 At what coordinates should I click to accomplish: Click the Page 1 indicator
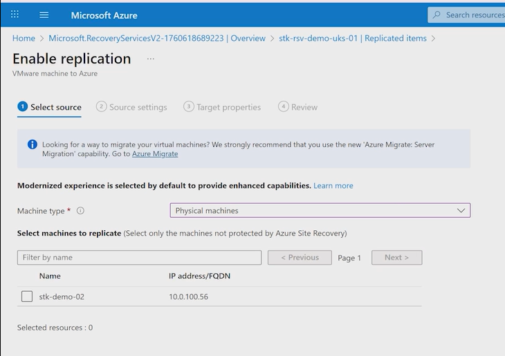click(349, 258)
